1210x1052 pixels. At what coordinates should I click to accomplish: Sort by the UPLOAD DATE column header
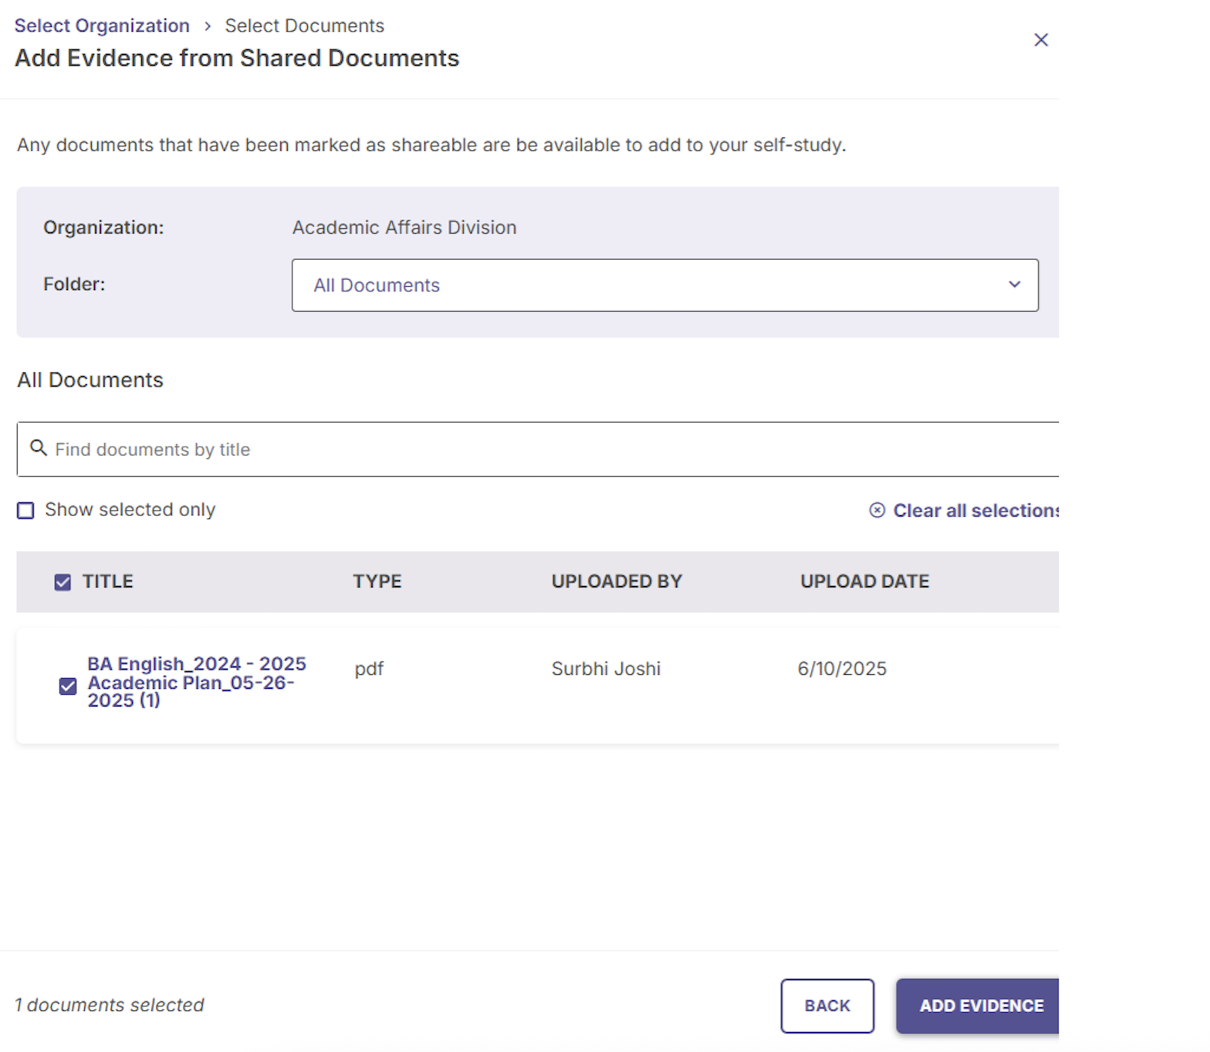click(x=864, y=582)
